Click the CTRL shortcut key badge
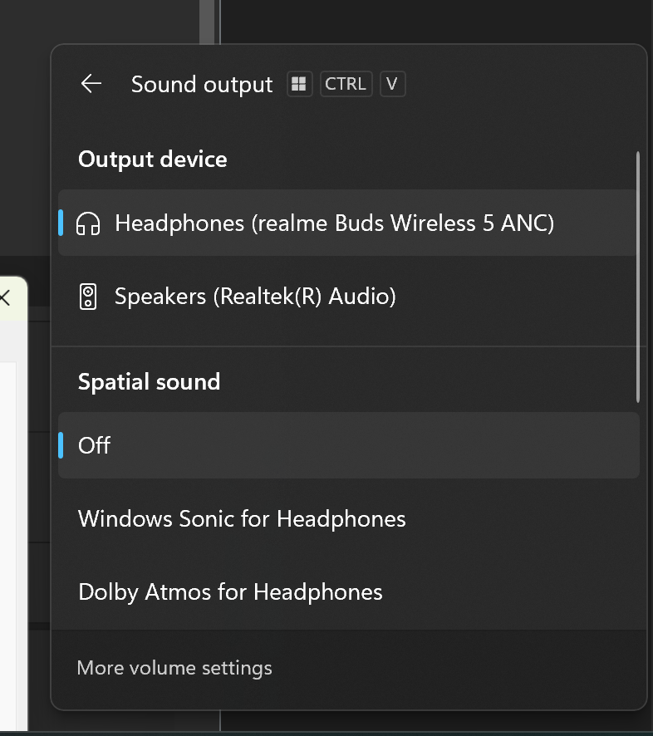Image resolution: width=653 pixels, height=736 pixels. pos(346,84)
